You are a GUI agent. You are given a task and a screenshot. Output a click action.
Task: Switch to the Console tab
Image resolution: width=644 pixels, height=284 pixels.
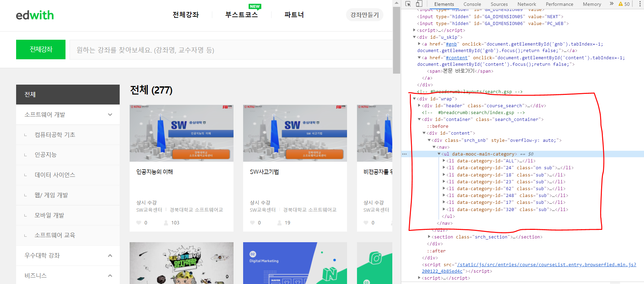point(472,4)
